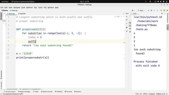169x95 pixels.
Task: Open system volume speaker icon in top bar
Action: tap(161, 2)
